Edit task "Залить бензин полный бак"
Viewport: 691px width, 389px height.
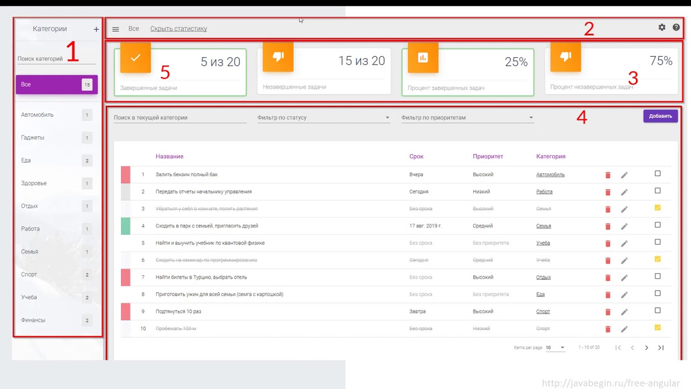[x=624, y=175]
